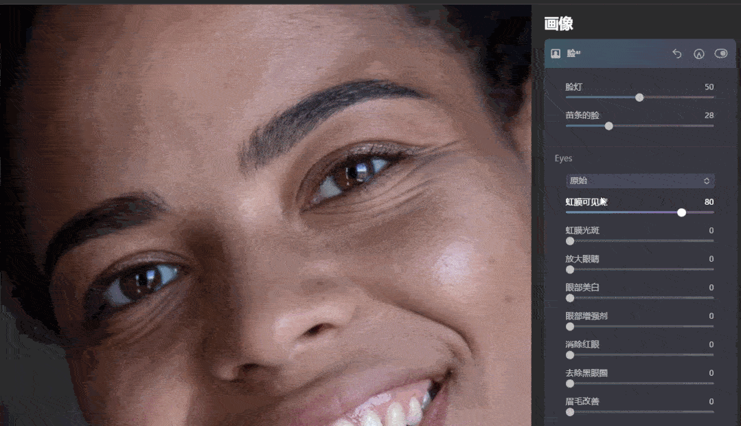This screenshot has width=741, height=426.
Task: Click the 去除黑眼圈 slider handle
Action: [x=570, y=383]
